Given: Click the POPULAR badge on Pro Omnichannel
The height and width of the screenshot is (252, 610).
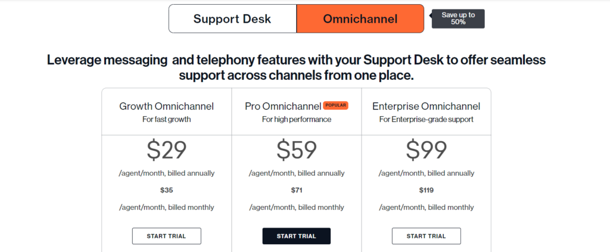Looking at the screenshot, I should point(335,105).
